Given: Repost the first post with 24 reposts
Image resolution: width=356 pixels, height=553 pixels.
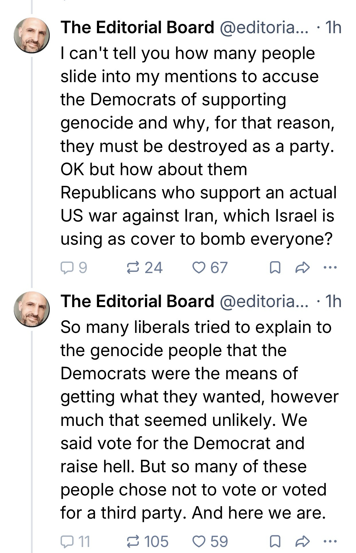Looking at the screenshot, I should 133,268.
